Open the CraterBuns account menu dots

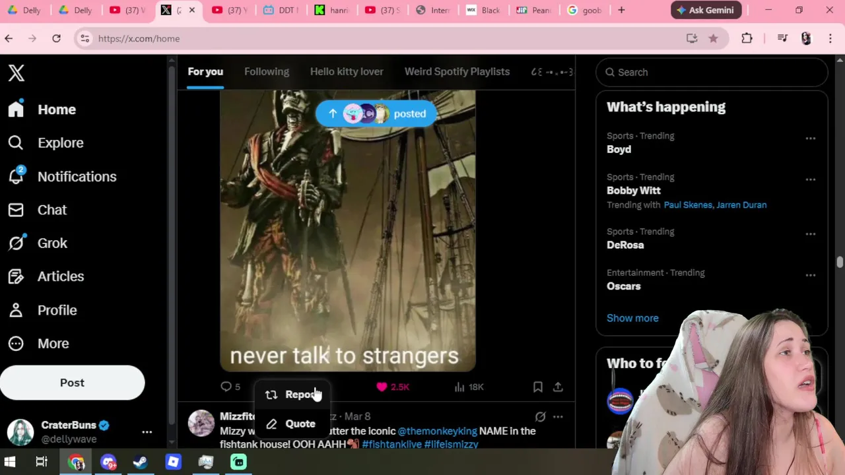coord(147,432)
